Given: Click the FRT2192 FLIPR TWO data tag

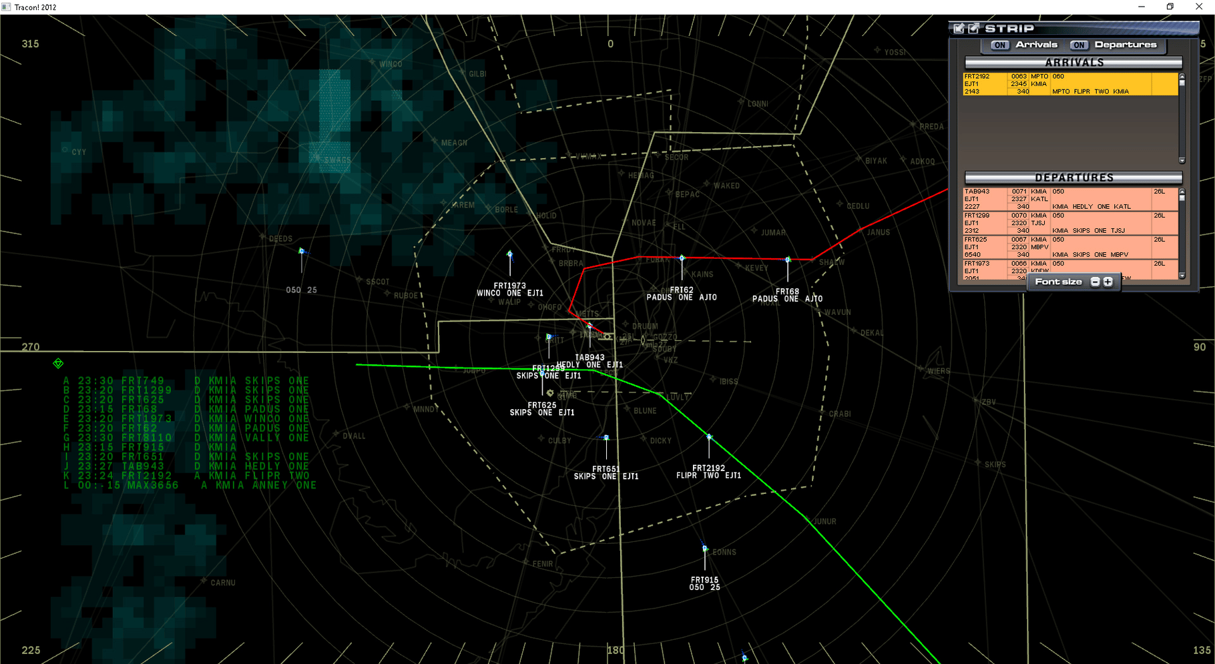Looking at the screenshot, I should [x=708, y=472].
